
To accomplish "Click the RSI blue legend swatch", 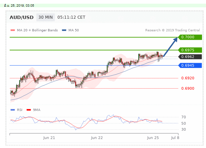I will pyautogui.click(x=13, y=110).
